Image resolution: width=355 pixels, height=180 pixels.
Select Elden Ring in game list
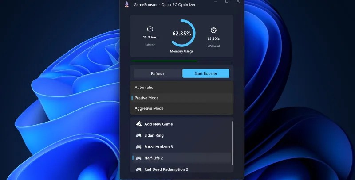(181, 135)
